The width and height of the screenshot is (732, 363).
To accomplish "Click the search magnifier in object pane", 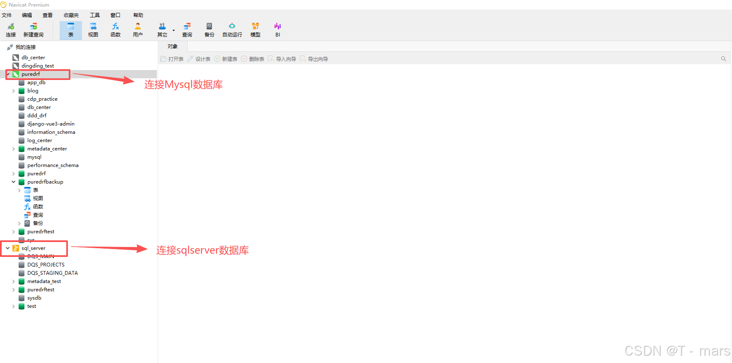I will (x=724, y=59).
